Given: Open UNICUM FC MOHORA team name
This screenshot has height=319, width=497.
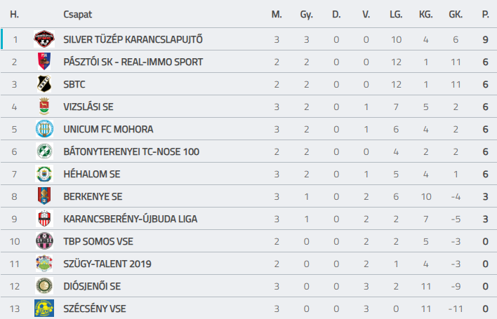Looking at the screenshot, I should 108,129.
